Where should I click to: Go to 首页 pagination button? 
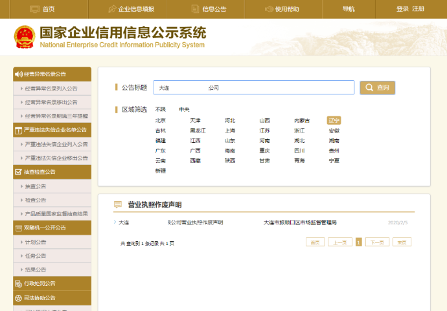(x=315, y=242)
